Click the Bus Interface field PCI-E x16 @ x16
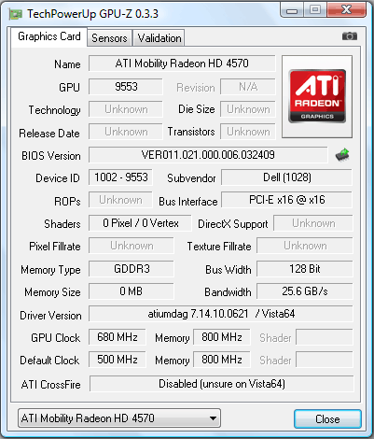 (x=286, y=200)
